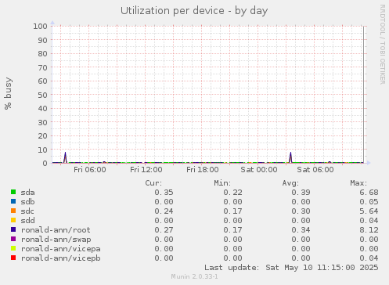The height and width of the screenshot is (285, 389).
Task: Click sdd's max value 0.04
Action: (x=369, y=221)
